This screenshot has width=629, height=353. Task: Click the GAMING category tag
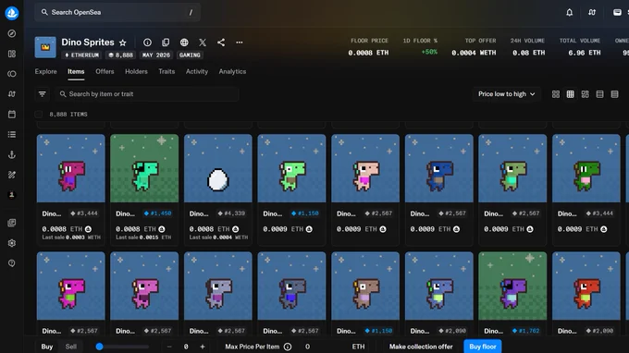tap(190, 55)
